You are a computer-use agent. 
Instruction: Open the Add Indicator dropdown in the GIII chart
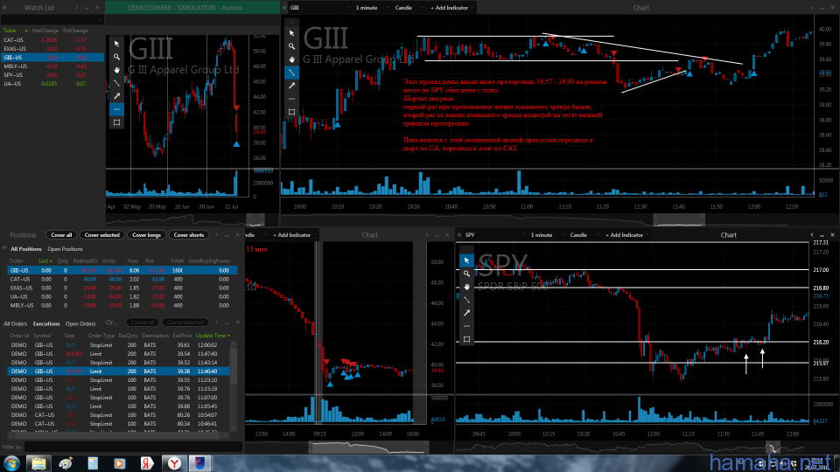coord(451,8)
